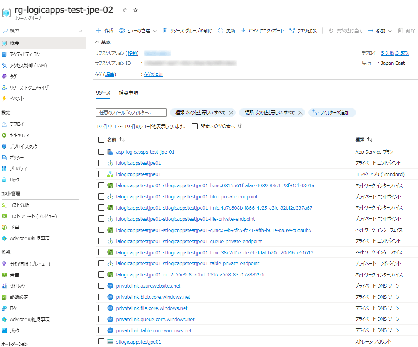Click the 分析情報 (プレビュー) icon
Viewport: 418px width, 347px height.
click(4, 264)
